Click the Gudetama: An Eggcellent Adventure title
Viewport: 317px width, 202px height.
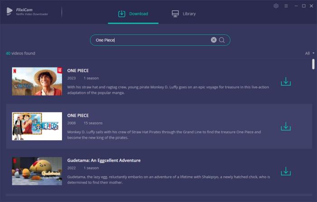pos(104,160)
